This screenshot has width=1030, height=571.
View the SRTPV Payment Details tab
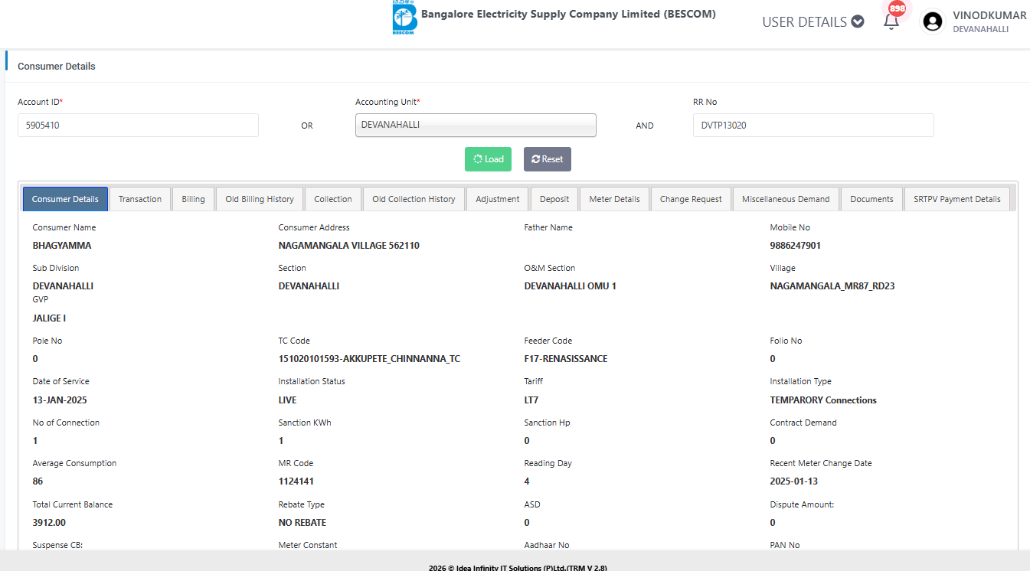click(956, 199)
